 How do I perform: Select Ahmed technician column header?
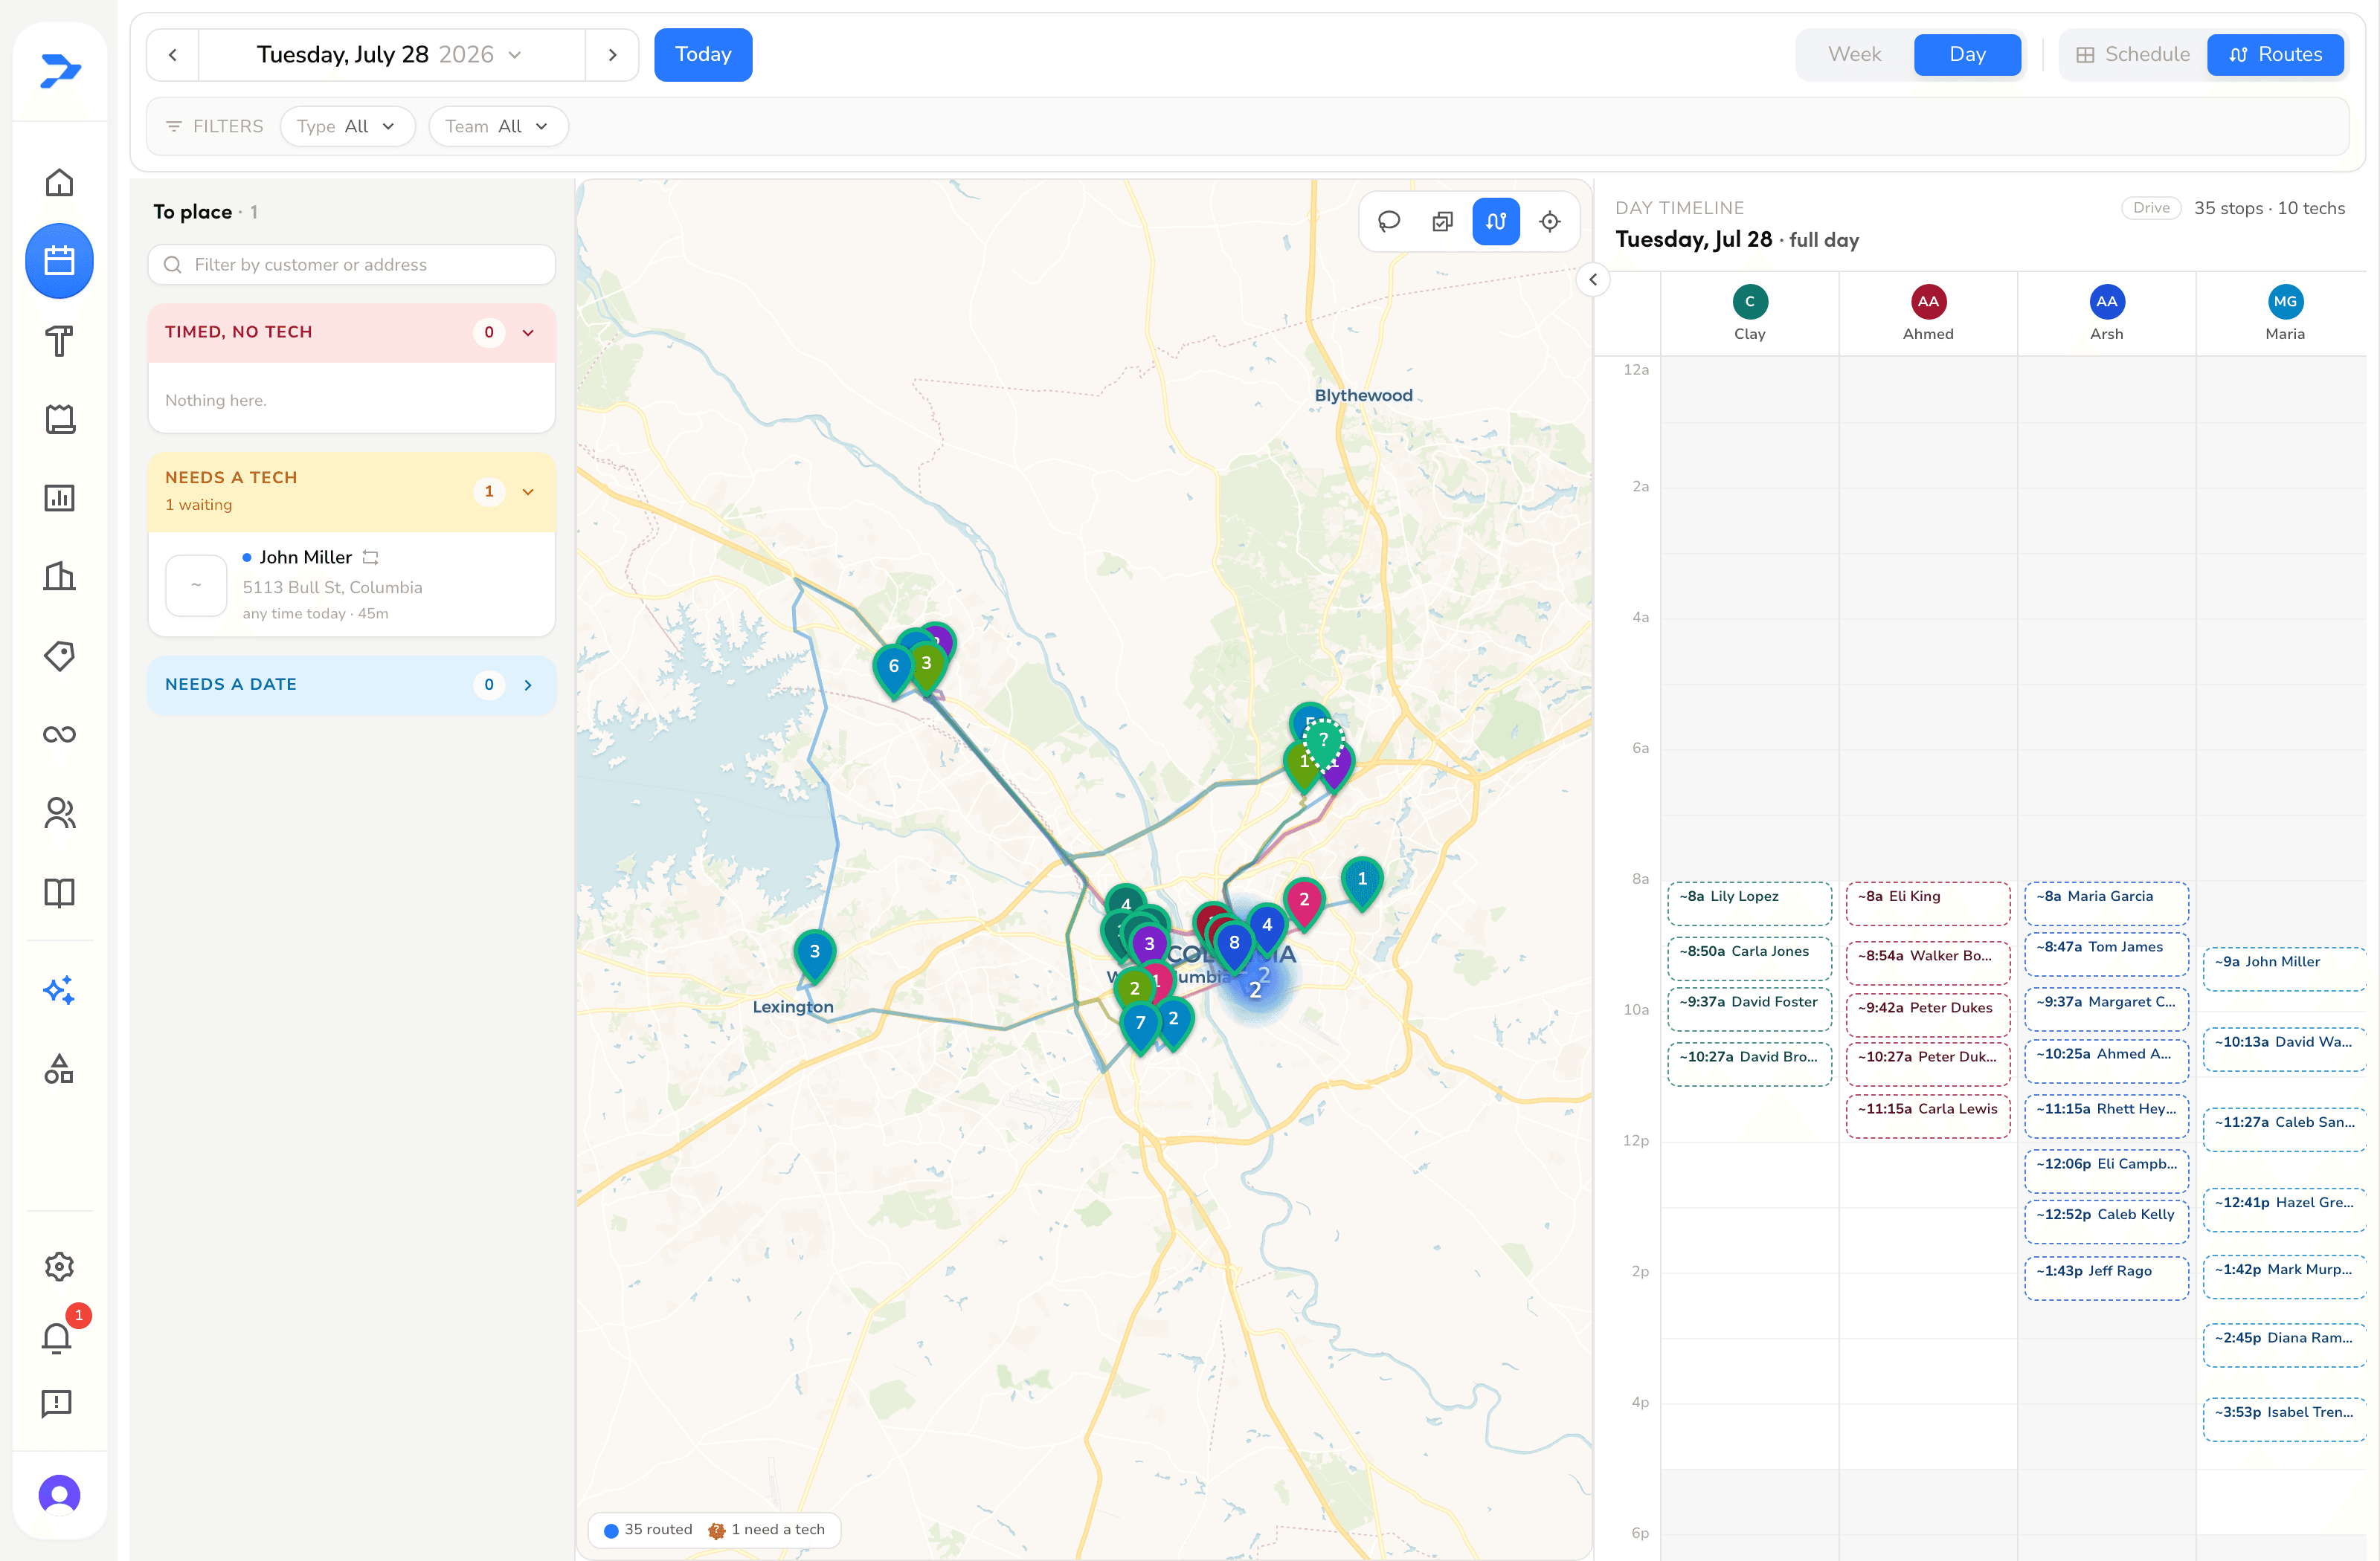(x=1927, y=313)
